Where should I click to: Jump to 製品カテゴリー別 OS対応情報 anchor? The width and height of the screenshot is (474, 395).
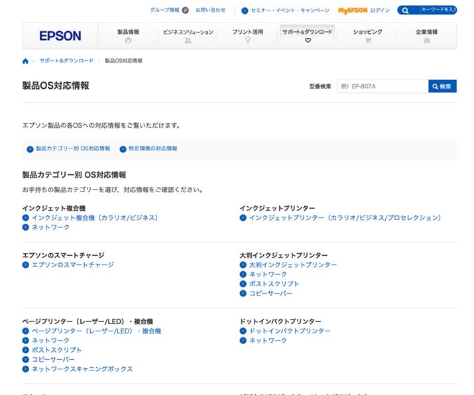72,149
